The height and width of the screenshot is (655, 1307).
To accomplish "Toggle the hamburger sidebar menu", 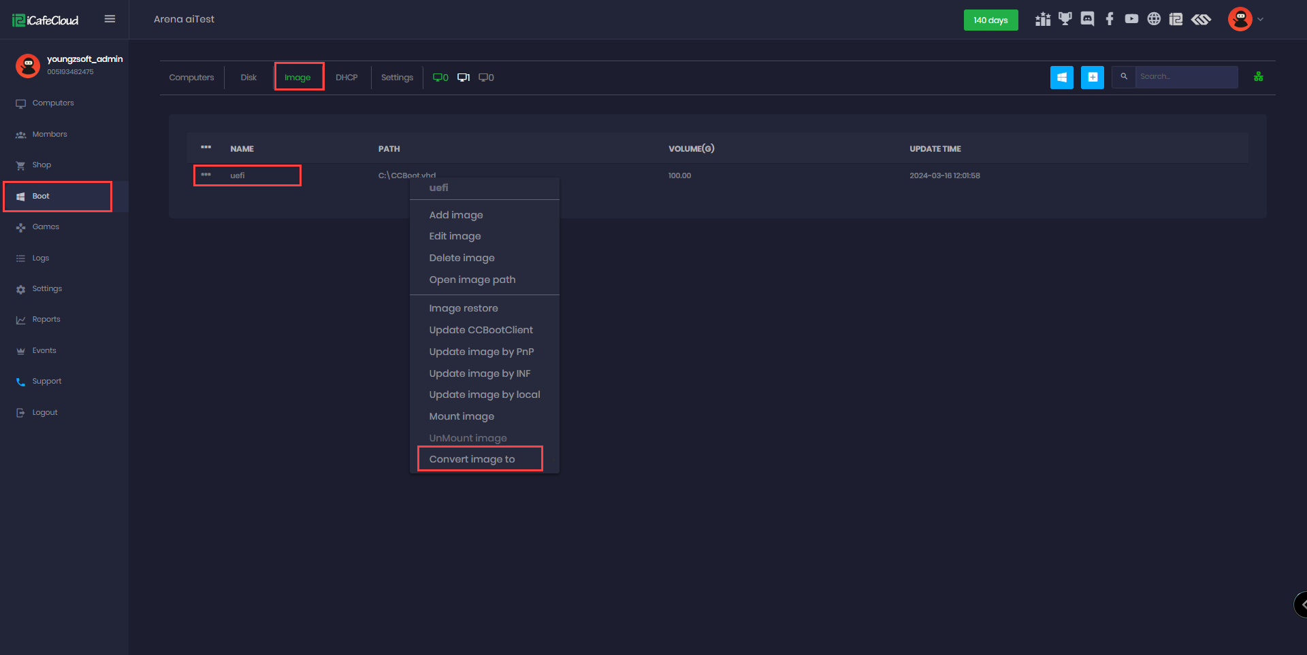I will pyautogui.click(x=110, y=19).
